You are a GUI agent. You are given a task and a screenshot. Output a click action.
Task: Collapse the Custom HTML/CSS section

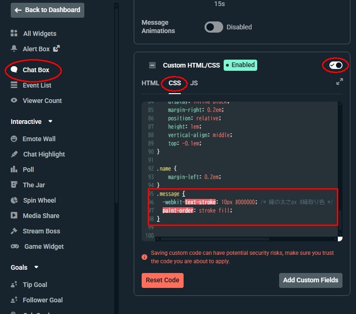(152, 66)
